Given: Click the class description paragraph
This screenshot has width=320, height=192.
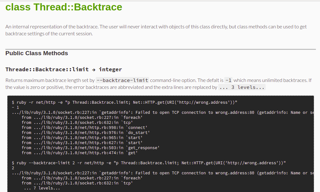Looking at the screenshot, I should (156, 30).
